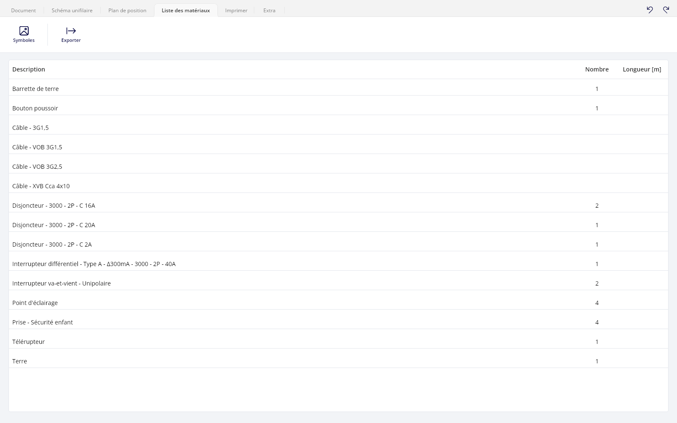Image resolution: width=677 pixels, height=423 pixels.
Task: Click the Description column header
Action: coord(28,69)
